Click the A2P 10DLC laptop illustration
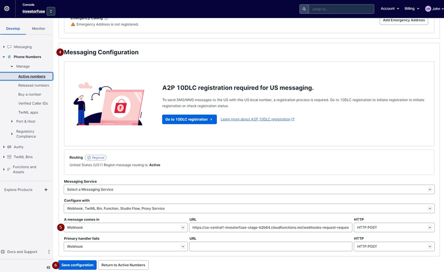 (x=109, y=104)
